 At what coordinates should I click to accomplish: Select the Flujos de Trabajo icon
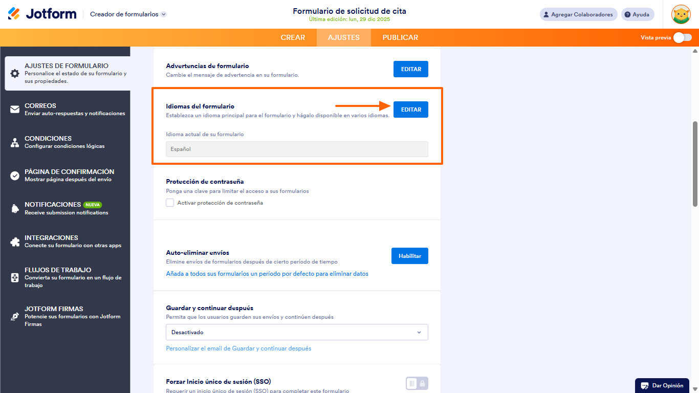[15, 277]
